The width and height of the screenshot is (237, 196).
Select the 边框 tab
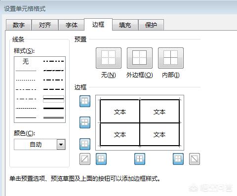tap(98, 25)
